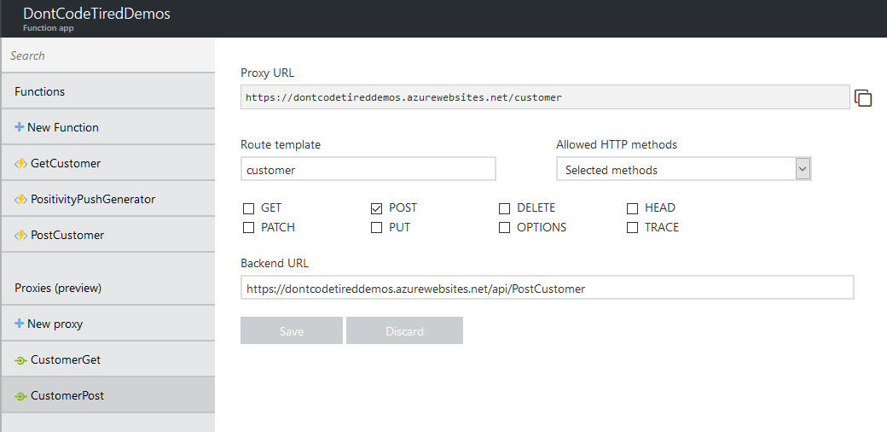This screenshot has width=887, height=432.
Task: Click the Backend URL label
Action: pos(275,264)
